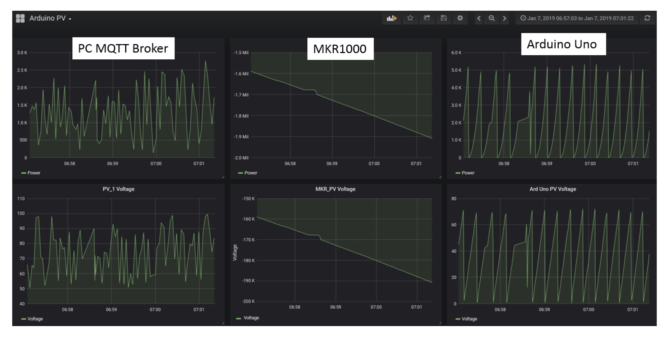The width and height of the screenshot is (665, 338).
Task: Open the Grafana dashboard grid icon
Action: point(20,18)
